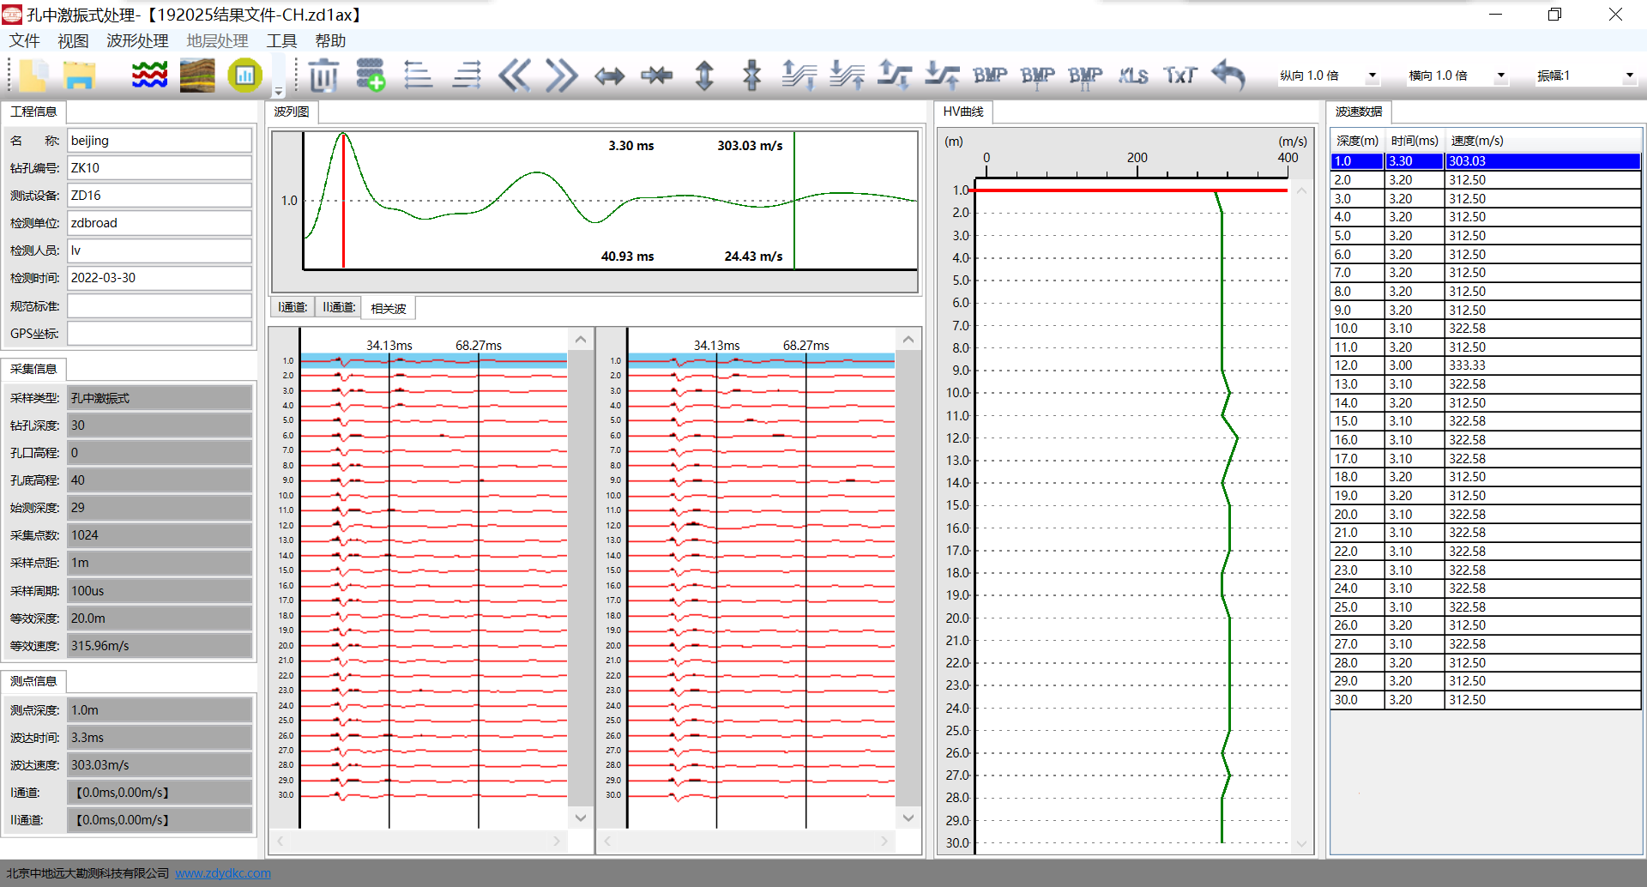This screenshot has width=1647, height=887.
Task: Export to TXT file icon
Action: coord(1179,75)
